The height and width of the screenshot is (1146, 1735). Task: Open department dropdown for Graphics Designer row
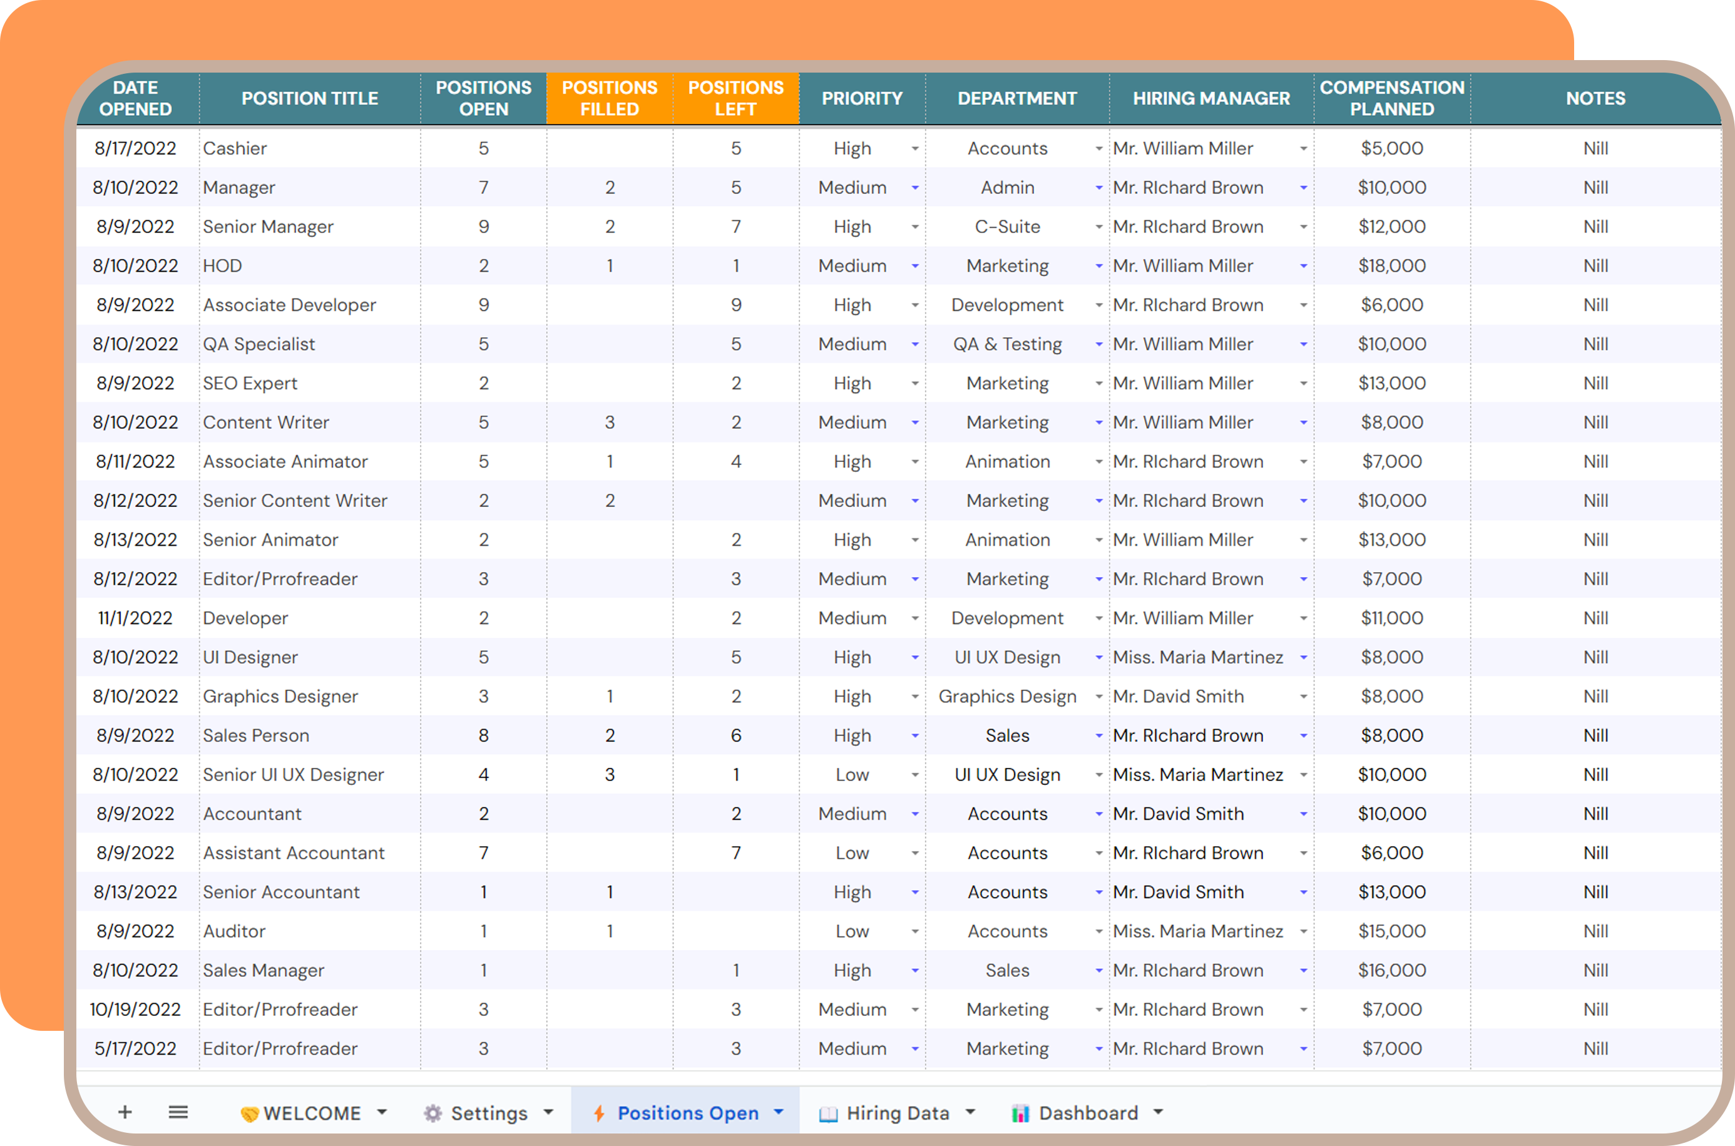1098,697
